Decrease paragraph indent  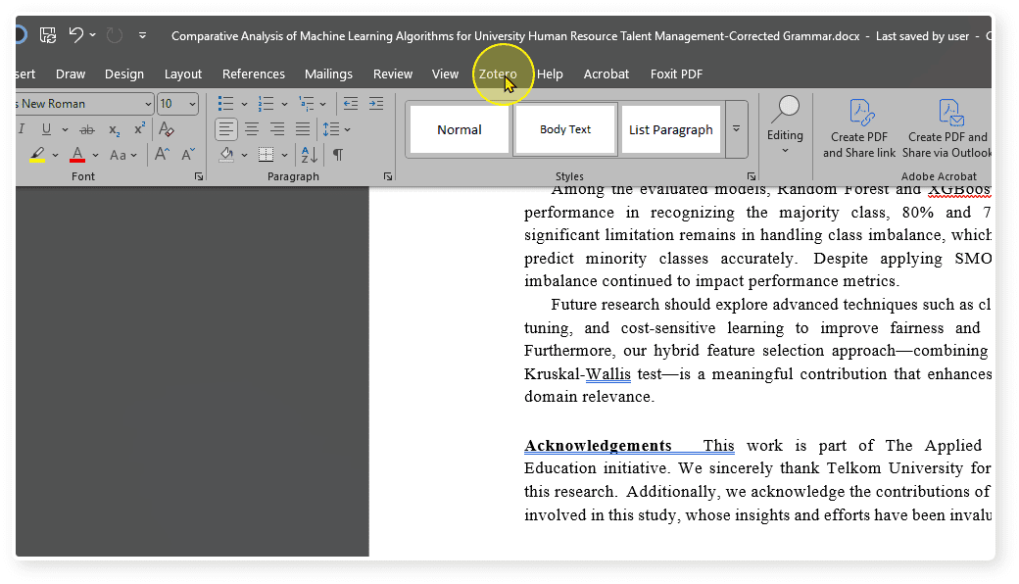click(351, 104)
